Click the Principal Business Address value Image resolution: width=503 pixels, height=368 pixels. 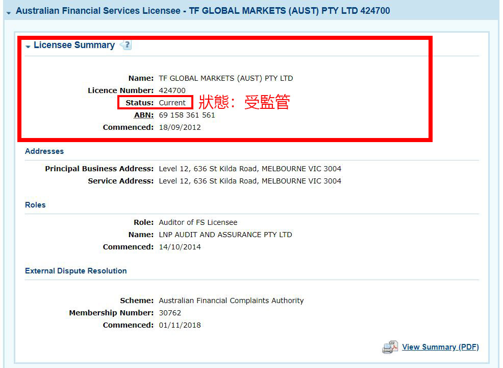(x=250, y=169)
